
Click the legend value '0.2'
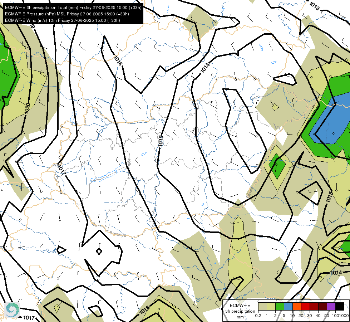(258, 316)
